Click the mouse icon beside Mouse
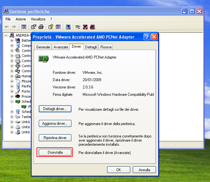This screenshot has width=210, height=182. coord(18,81)
